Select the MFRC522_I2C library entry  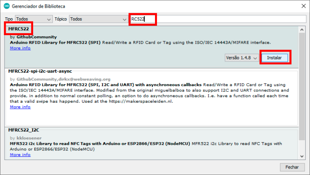pyautogui.click(x=24, y=130)
